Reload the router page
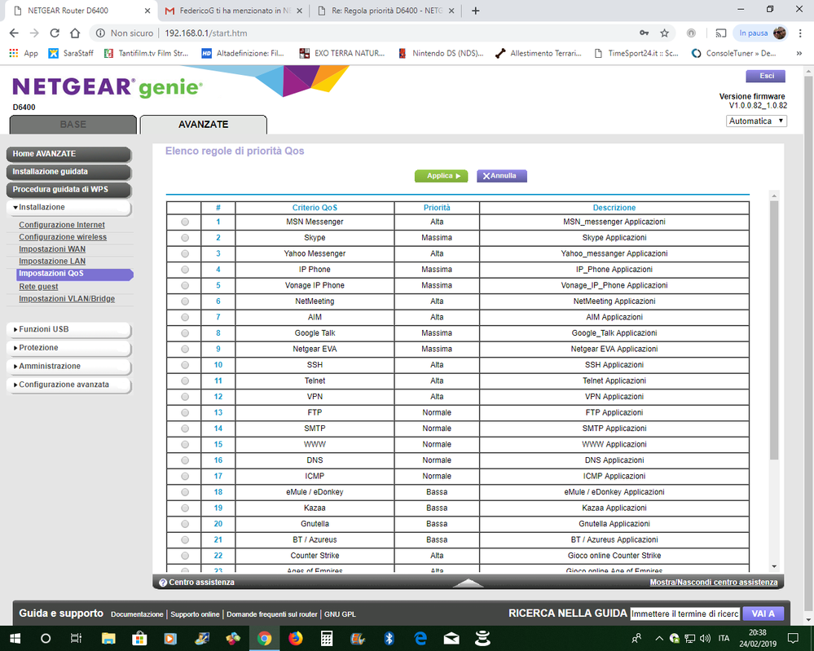This screenshot has height=651, width=814. (55, 33)
